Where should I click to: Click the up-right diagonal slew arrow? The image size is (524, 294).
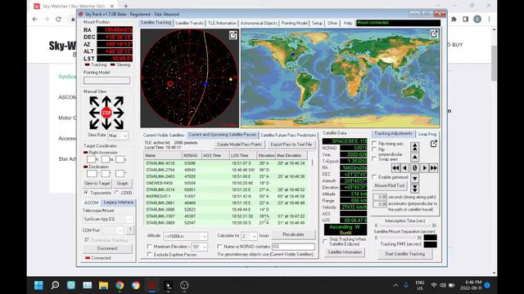click(119, 101)
